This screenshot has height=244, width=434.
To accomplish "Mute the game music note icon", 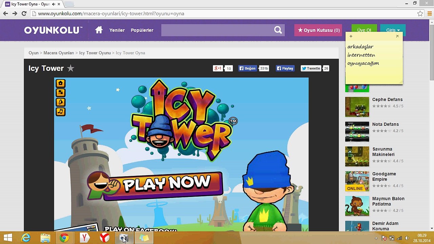I will pyautogui.click(x=60, y=111).
